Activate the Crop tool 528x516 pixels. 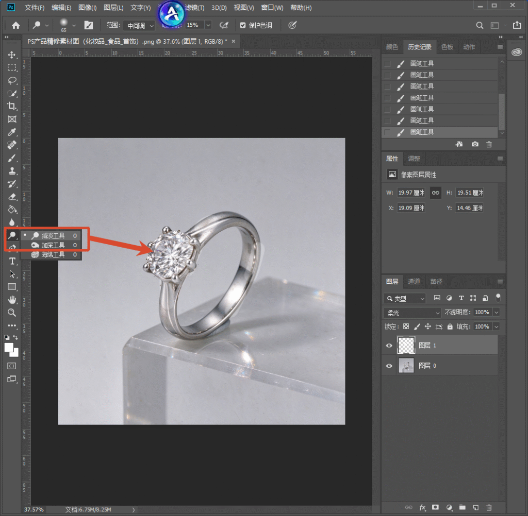(x=12, y=106)
